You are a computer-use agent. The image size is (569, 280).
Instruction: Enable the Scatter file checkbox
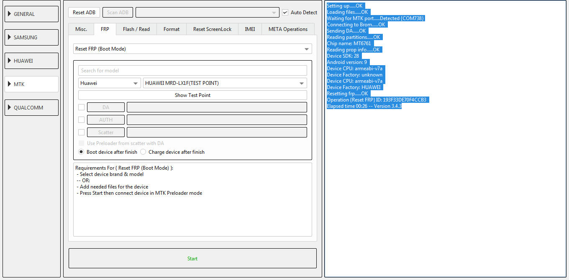click(81, 132)
